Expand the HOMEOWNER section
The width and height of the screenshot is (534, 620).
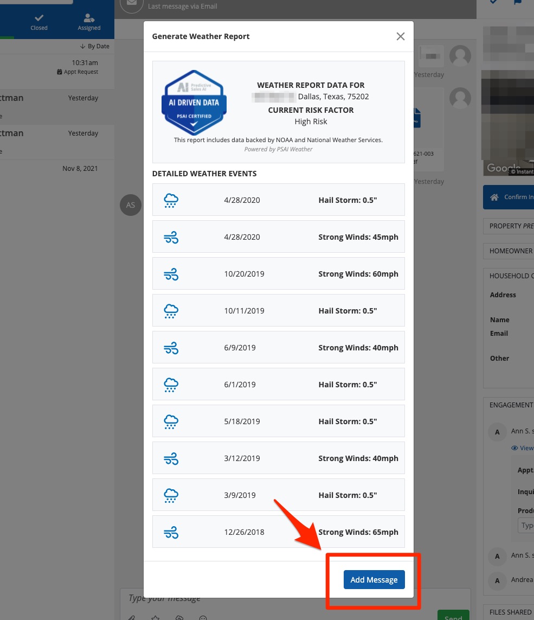click(x=510, y=251)
